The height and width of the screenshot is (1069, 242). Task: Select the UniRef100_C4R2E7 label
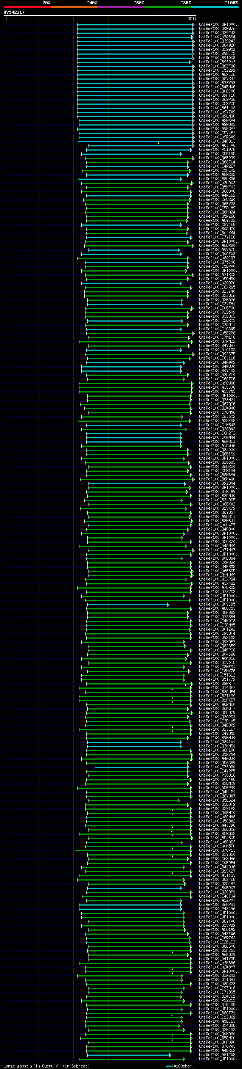217,166
